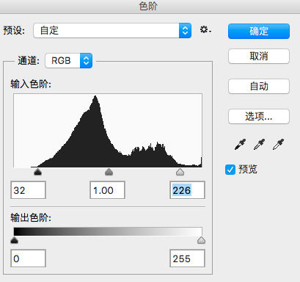Focus the gamma field showing 1.00
This screenshot has height=282, width=300.
pos(107,190)
